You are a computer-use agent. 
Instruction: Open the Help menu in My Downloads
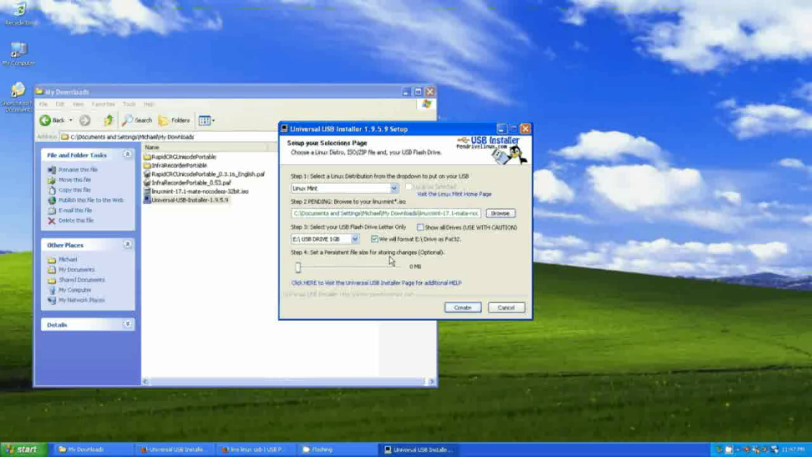coord(149,104)
